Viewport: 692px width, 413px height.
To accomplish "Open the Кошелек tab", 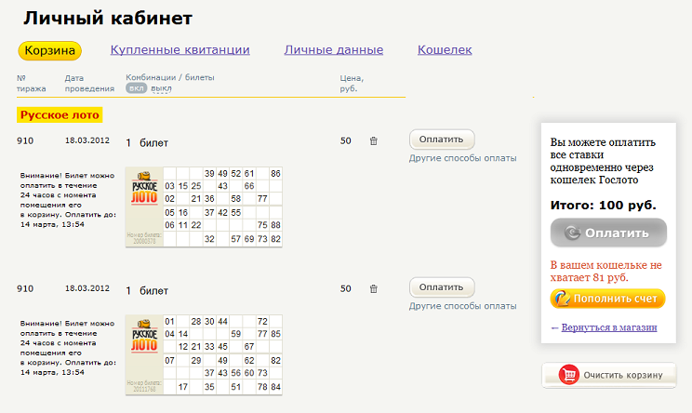I will pyautogui.click(x=445, y=50).
